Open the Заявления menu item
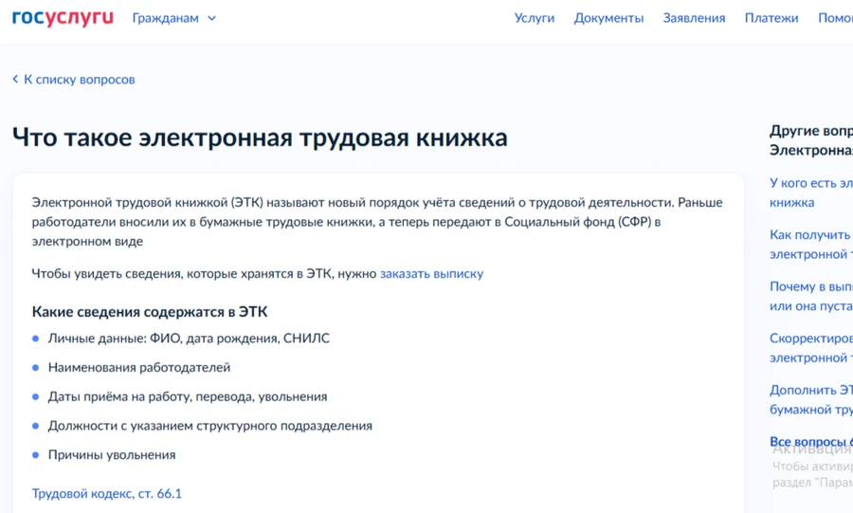Image resolution: width=853 pixels, height=513 pixels. pyautogui.click(x=694, y=18)
